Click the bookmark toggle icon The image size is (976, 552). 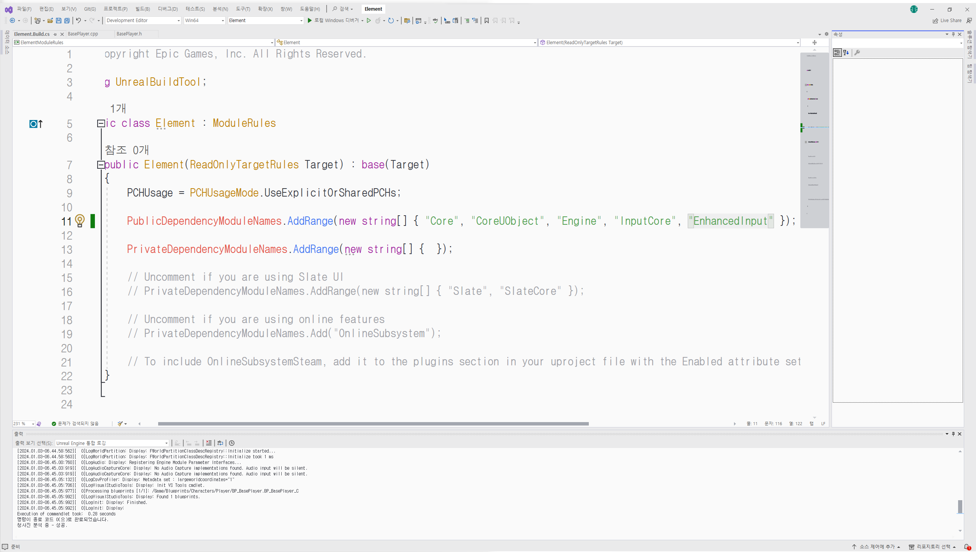[x=486, y=21]
